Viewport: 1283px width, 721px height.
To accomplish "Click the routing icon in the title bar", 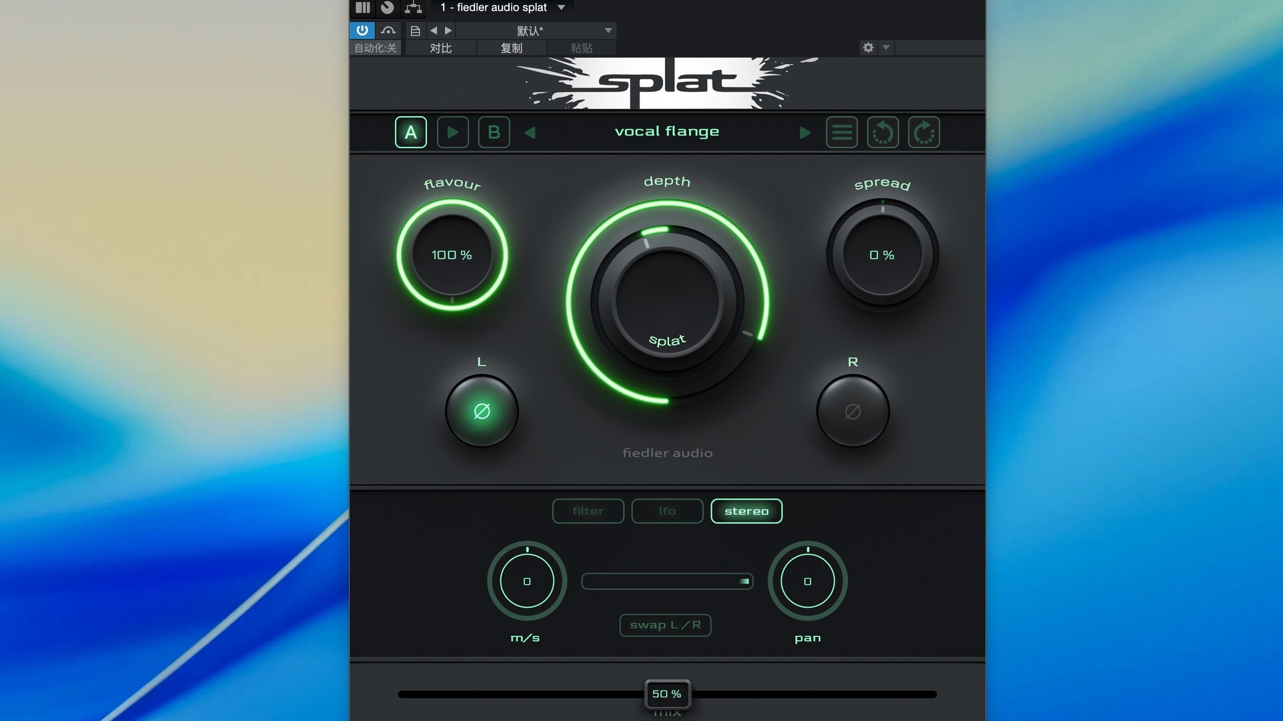I will coord(414,7).
